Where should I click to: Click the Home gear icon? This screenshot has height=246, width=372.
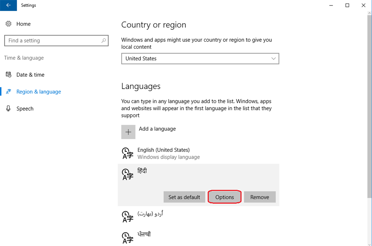(x=8, y=24)
